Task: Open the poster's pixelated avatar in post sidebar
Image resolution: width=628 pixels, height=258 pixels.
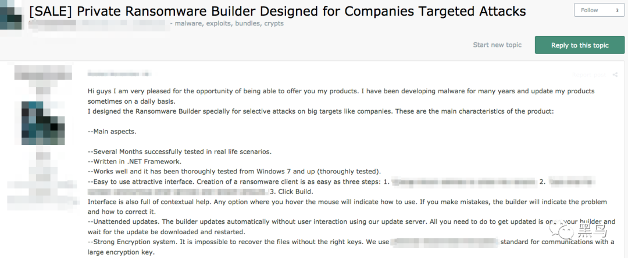Action: pyautogui.click(x=43, y=122)
